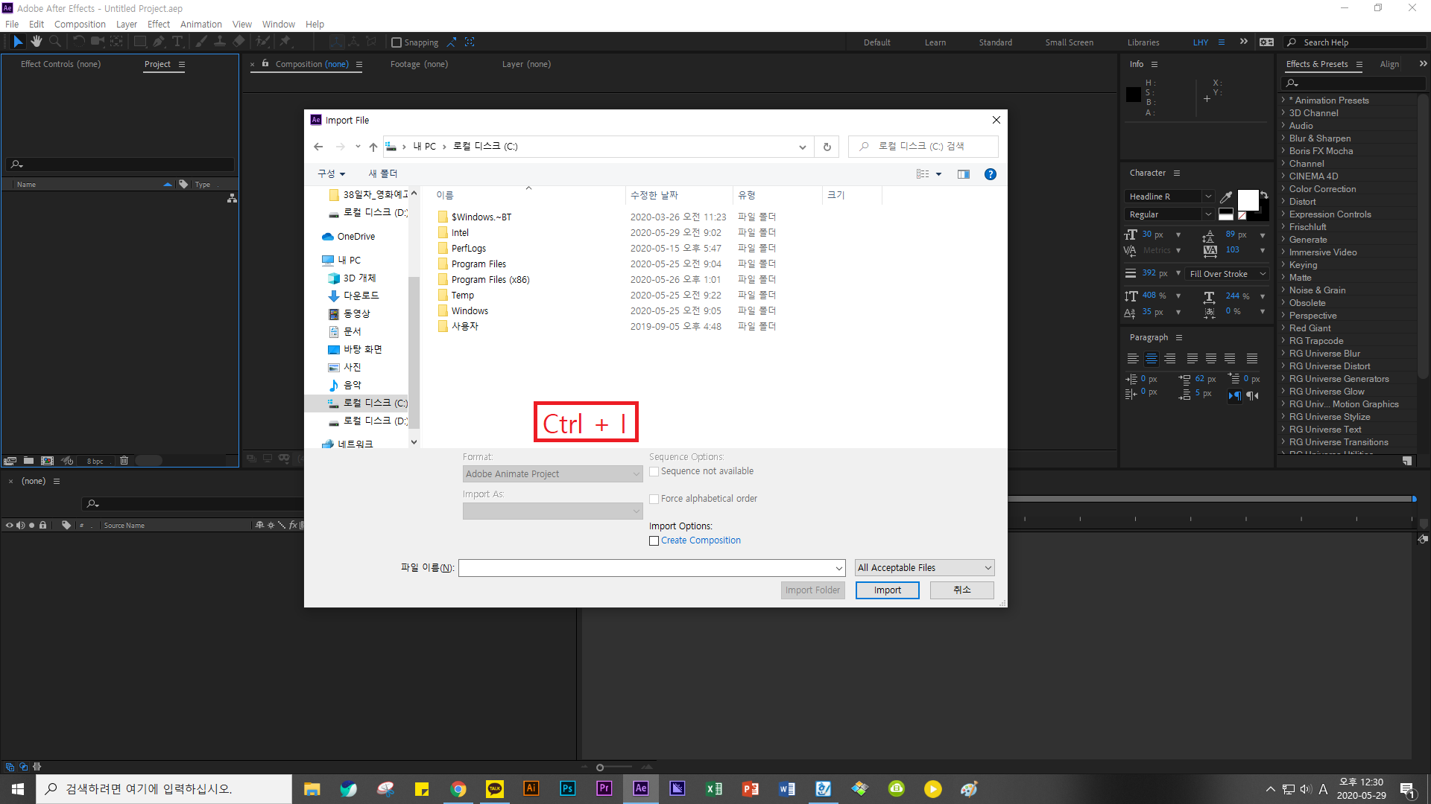Click the up-folder arrow in Import dialog

373,147
